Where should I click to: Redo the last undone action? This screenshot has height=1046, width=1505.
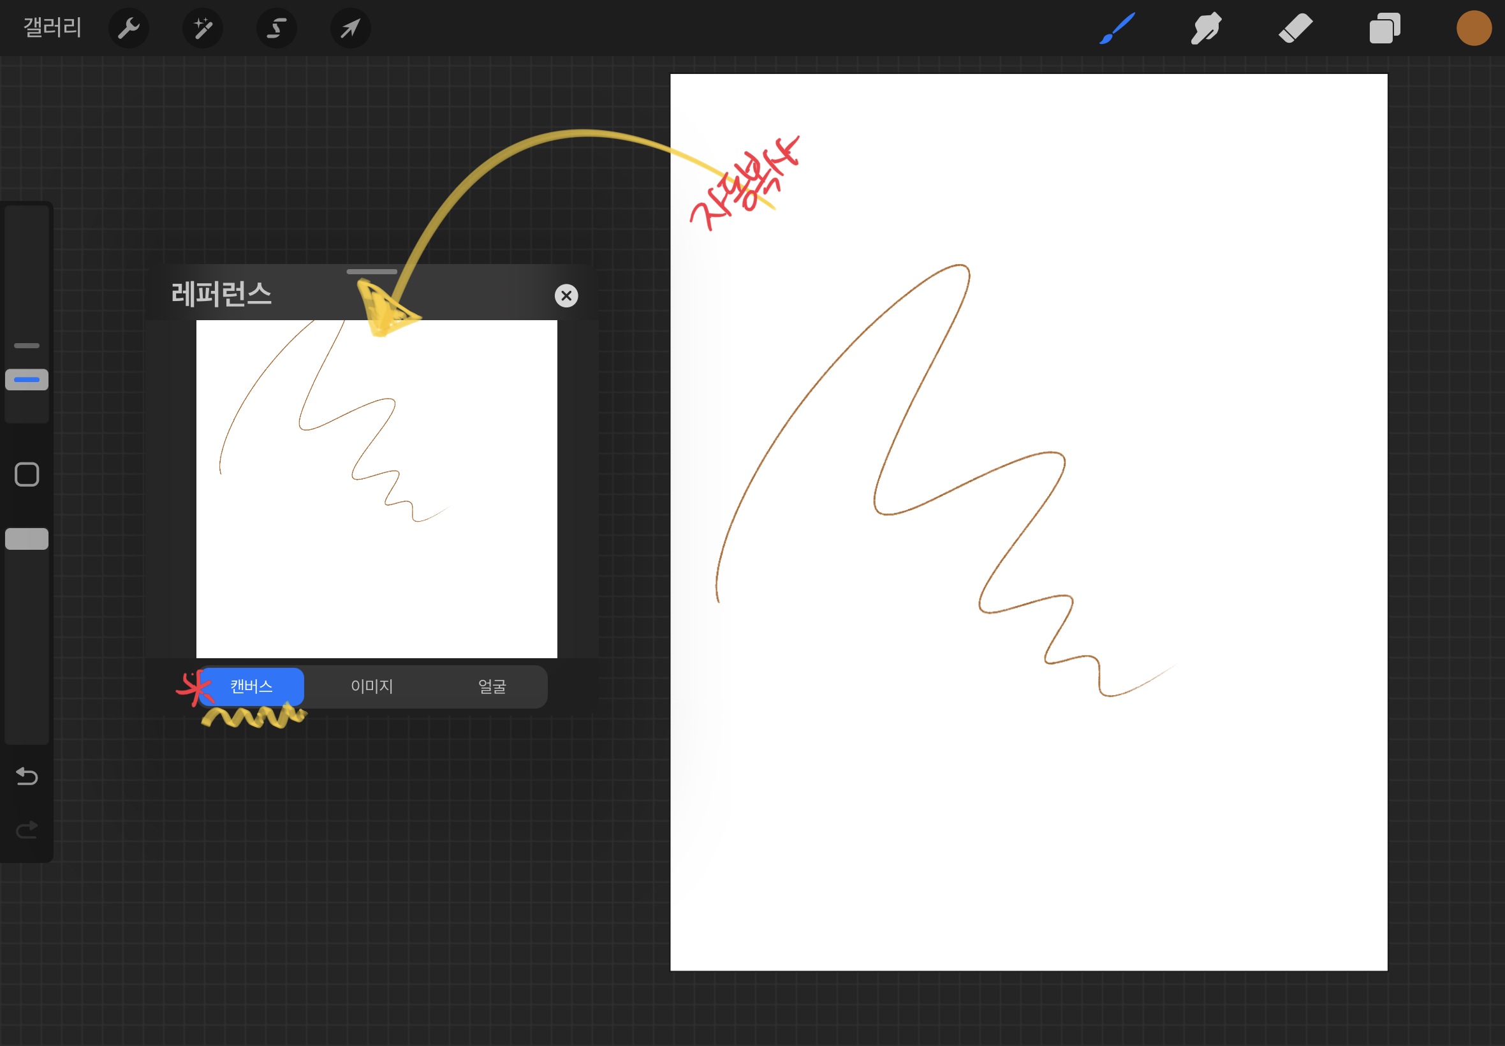click(27, 830)
